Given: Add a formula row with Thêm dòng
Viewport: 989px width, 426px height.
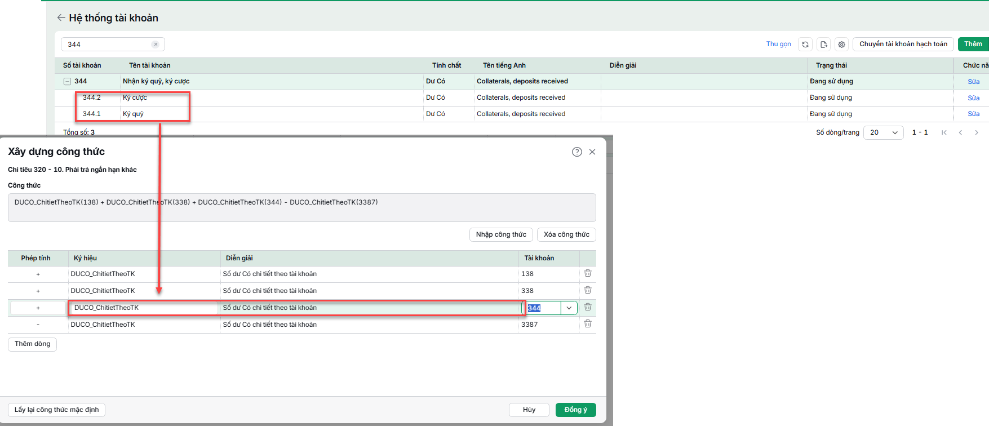Looking at the screenshot, I should [x=32, y=344].
